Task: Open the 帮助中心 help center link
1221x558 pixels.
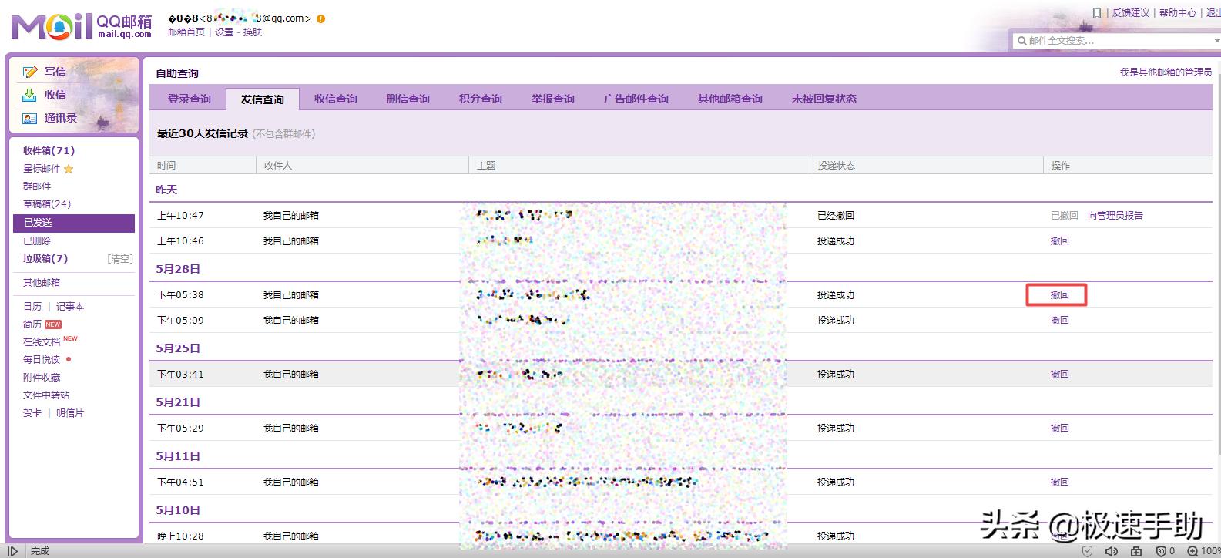Action: 1178,13
